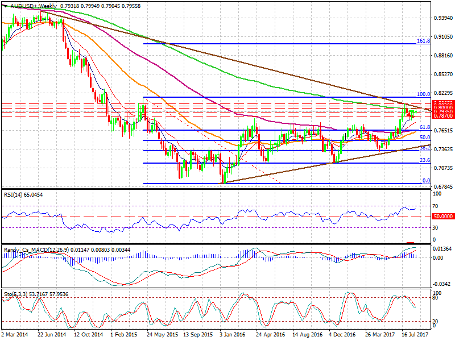455x341 pixels.
Task: Click the triangle arrow beside the AUDUSD+ title
Action: click(5, 5)
